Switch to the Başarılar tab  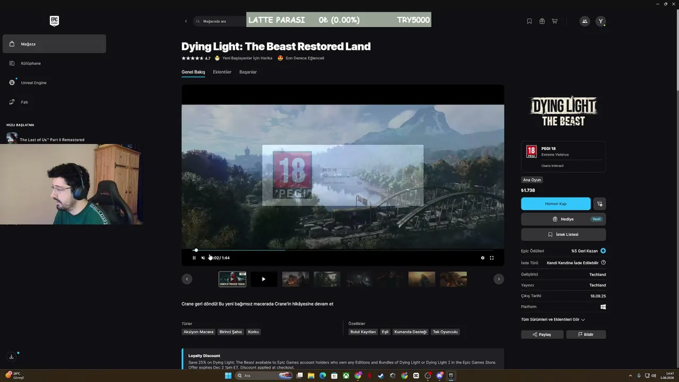tap(248, 72)
